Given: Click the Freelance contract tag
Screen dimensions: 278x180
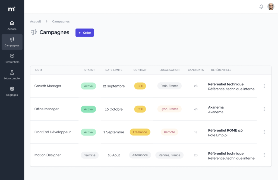Looking at the screenshot, I should coord(140,132).
